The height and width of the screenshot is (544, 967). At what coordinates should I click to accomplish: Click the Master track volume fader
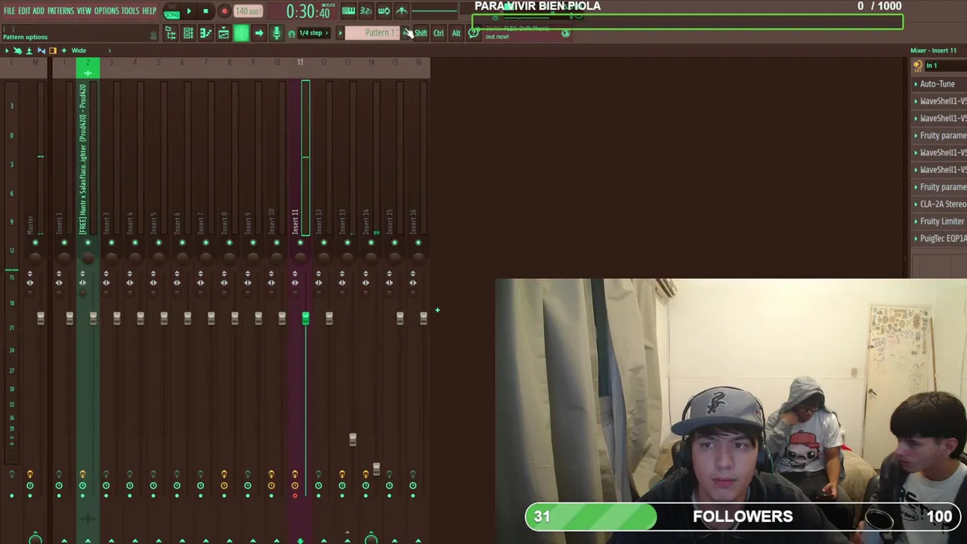tap(41, 319)
